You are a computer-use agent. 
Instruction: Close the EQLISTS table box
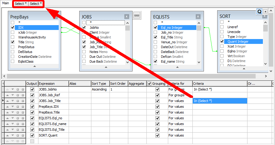pyautogui.click(x=198, y=17)
